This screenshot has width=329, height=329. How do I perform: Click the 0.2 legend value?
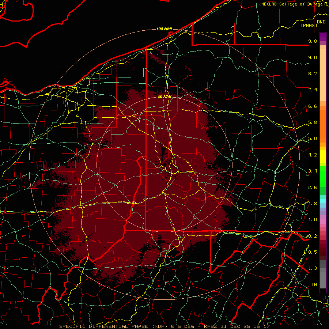(313, 236)
